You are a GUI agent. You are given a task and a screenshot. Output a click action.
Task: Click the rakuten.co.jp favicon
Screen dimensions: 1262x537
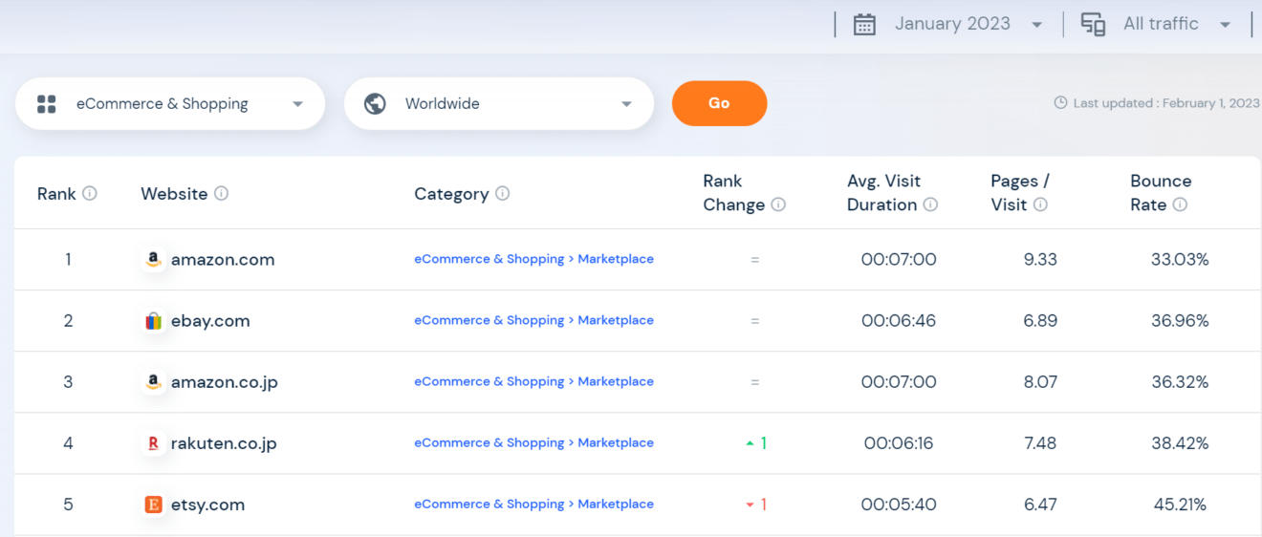pos(153,443)
